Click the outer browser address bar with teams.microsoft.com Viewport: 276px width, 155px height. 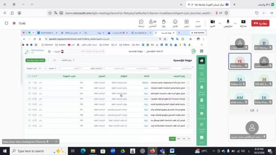(x=138, y=13)
